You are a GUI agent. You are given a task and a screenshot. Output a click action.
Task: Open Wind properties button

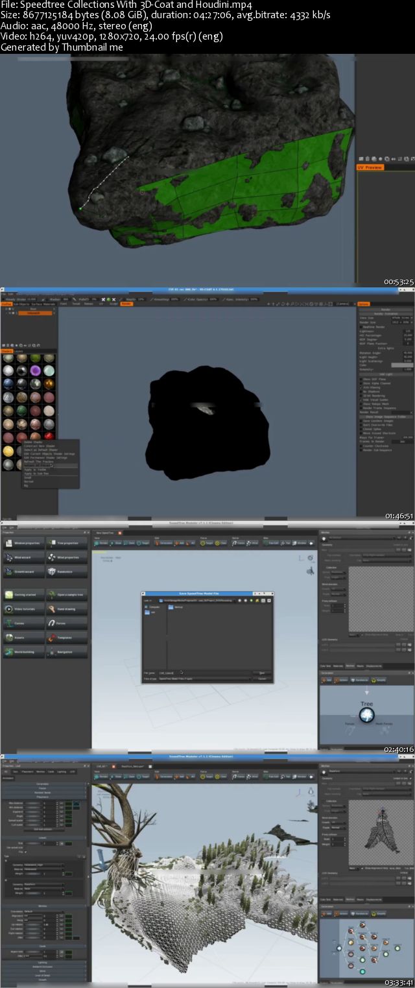tap(67, 557)
